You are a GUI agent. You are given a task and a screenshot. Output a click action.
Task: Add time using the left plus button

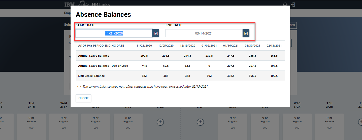[160, 122]
